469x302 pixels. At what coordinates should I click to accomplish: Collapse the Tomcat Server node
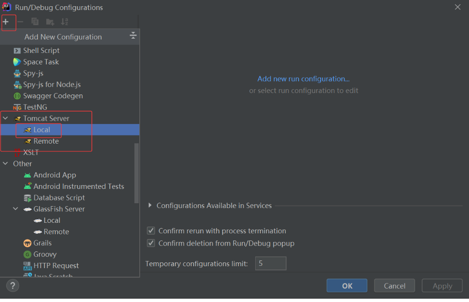coord(5,118)
